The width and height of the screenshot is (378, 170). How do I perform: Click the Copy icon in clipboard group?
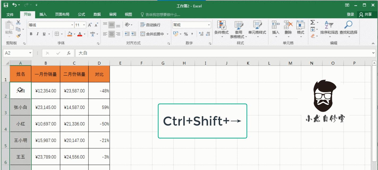18,29
